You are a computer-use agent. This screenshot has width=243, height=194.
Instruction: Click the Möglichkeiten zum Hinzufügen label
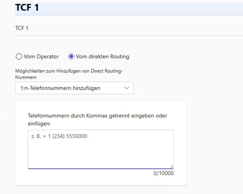coord(69,74)
